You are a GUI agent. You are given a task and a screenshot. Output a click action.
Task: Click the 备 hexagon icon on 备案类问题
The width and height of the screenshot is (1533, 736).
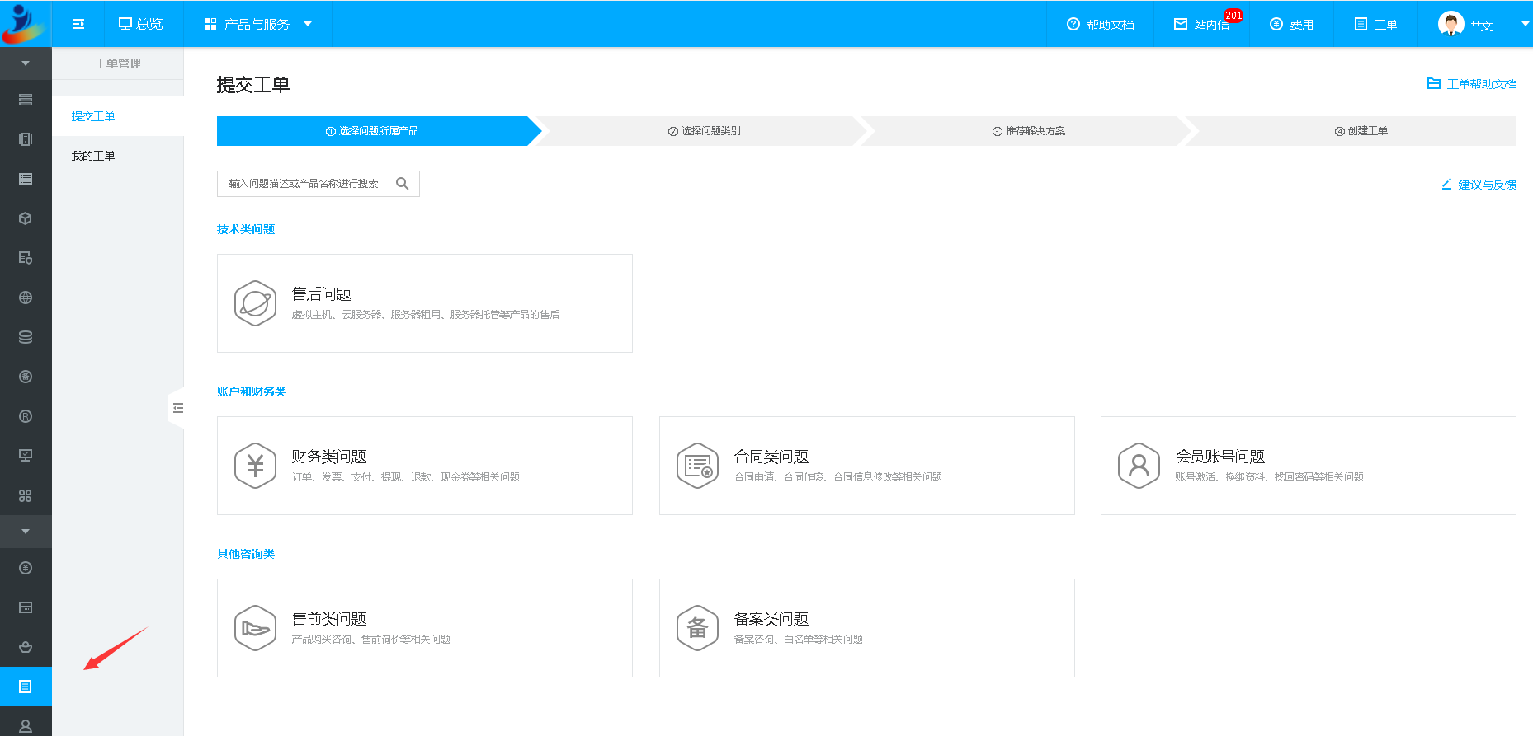click(697, 628)
